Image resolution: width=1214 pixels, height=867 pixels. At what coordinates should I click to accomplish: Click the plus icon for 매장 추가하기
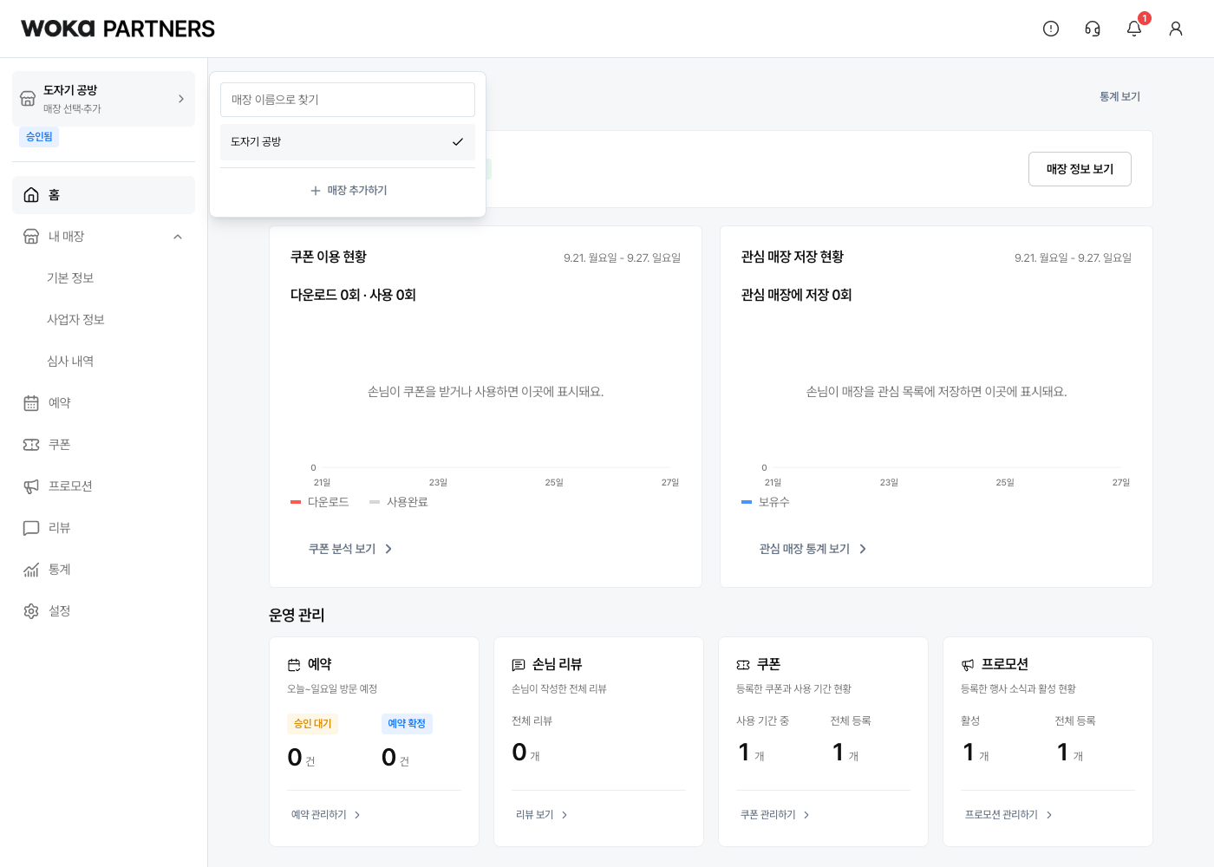(316, 191)
